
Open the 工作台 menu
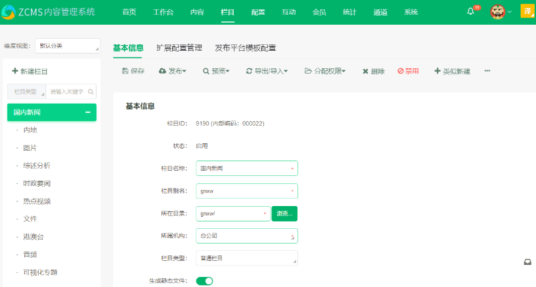point(163,12)
